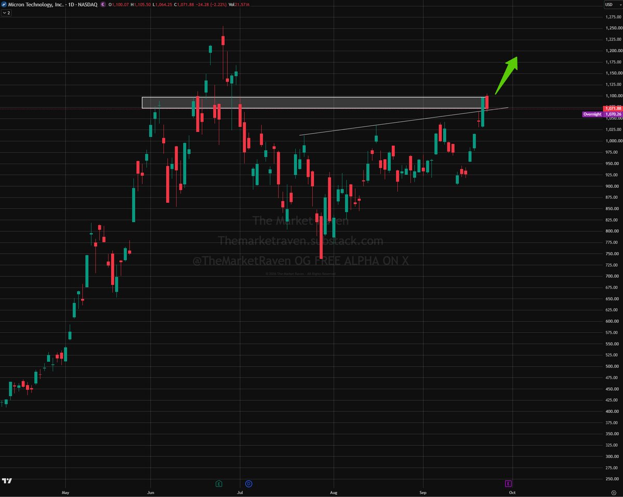Click the Jul label on the time axis
623x497 pixels.
[240, 492]
